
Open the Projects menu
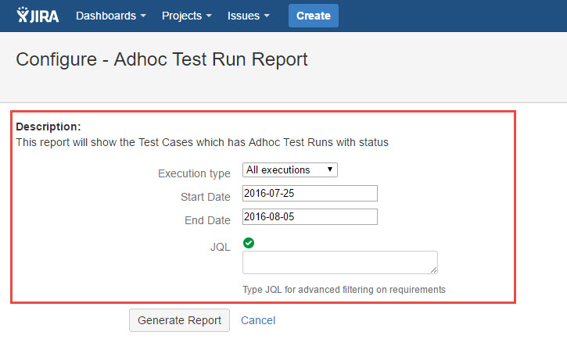186,16
